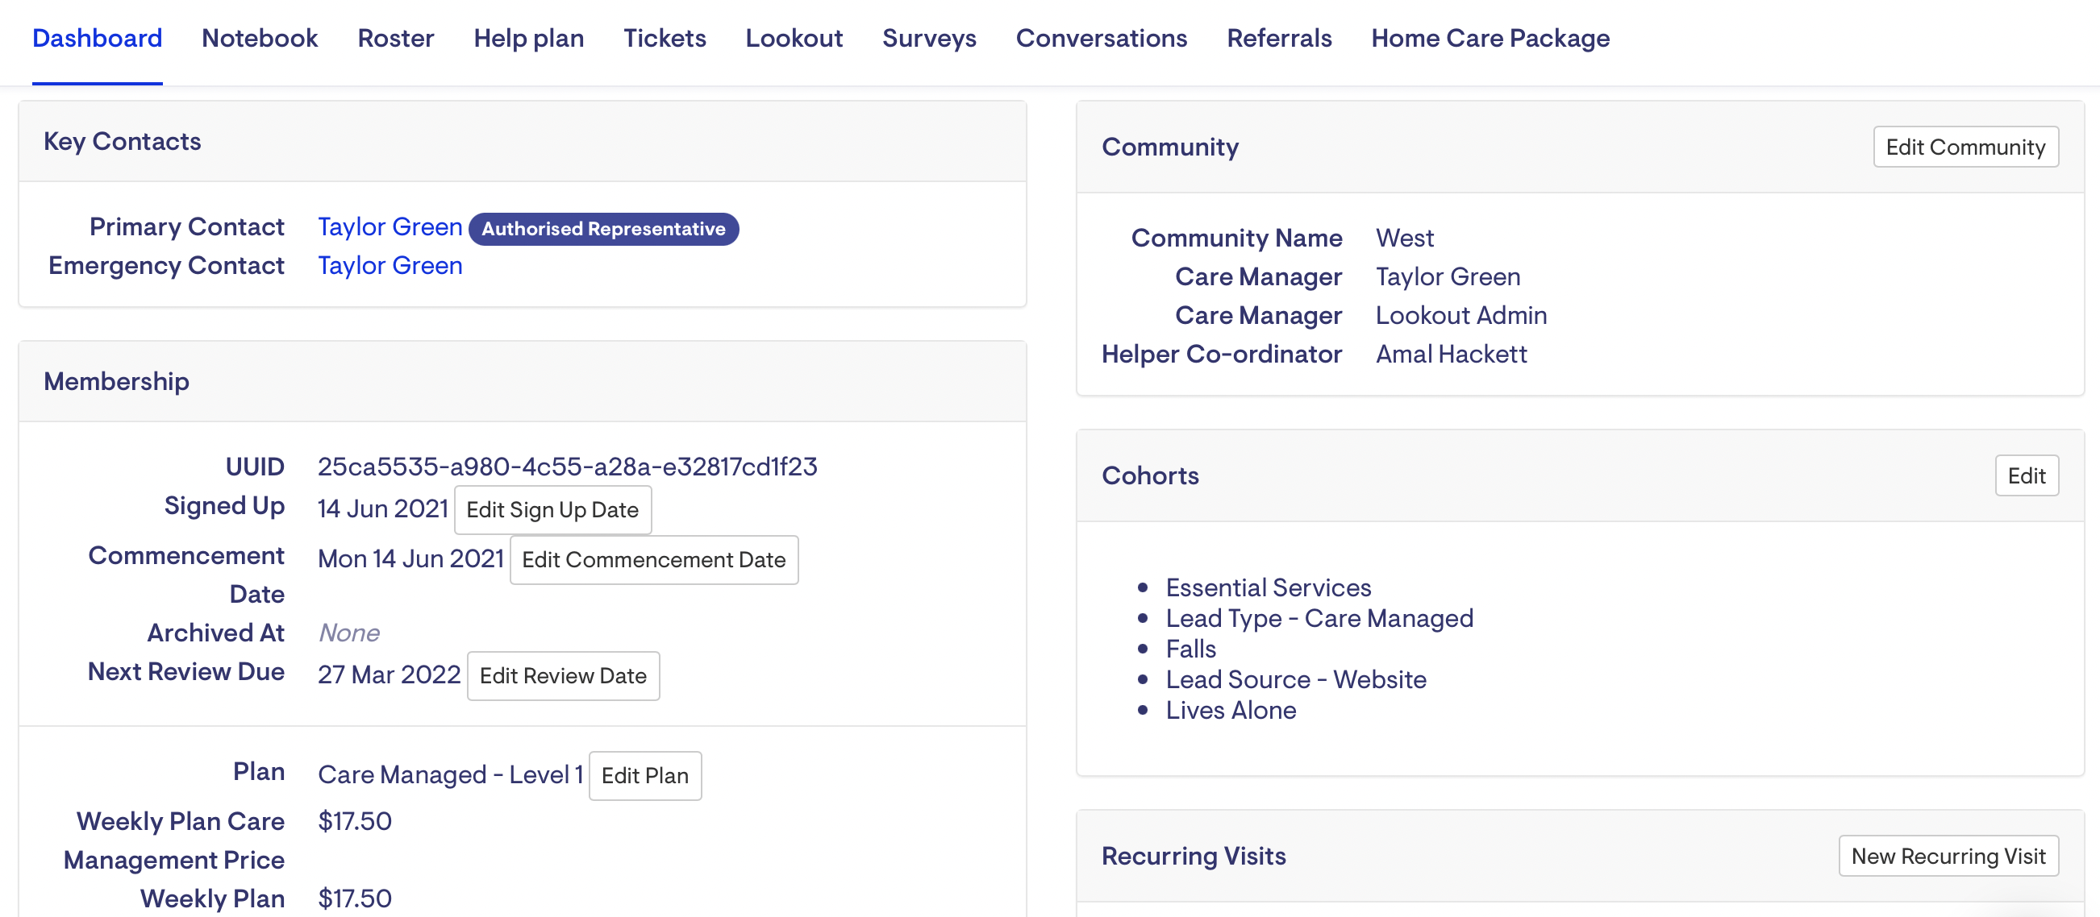Click the Dashboard tab
This screenshot has width=2100, height=917.
[97, 39]
